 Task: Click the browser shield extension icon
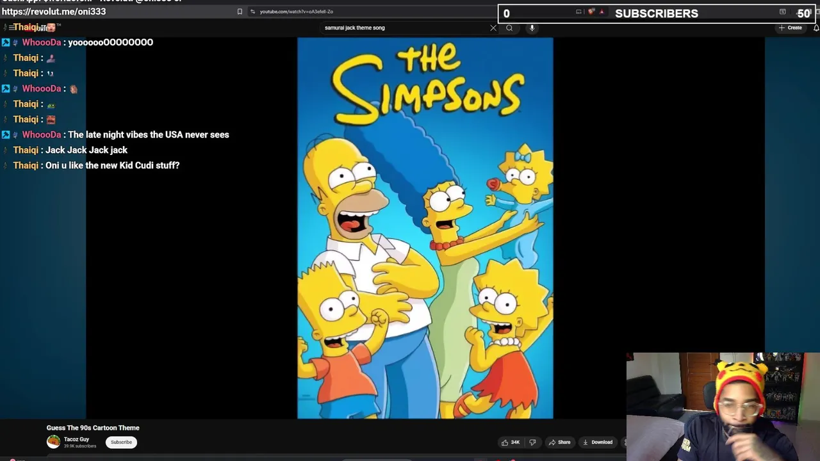591,12
